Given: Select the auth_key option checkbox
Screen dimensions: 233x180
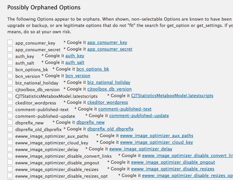Looking at the screenshot, I should [x=10, y=56].
